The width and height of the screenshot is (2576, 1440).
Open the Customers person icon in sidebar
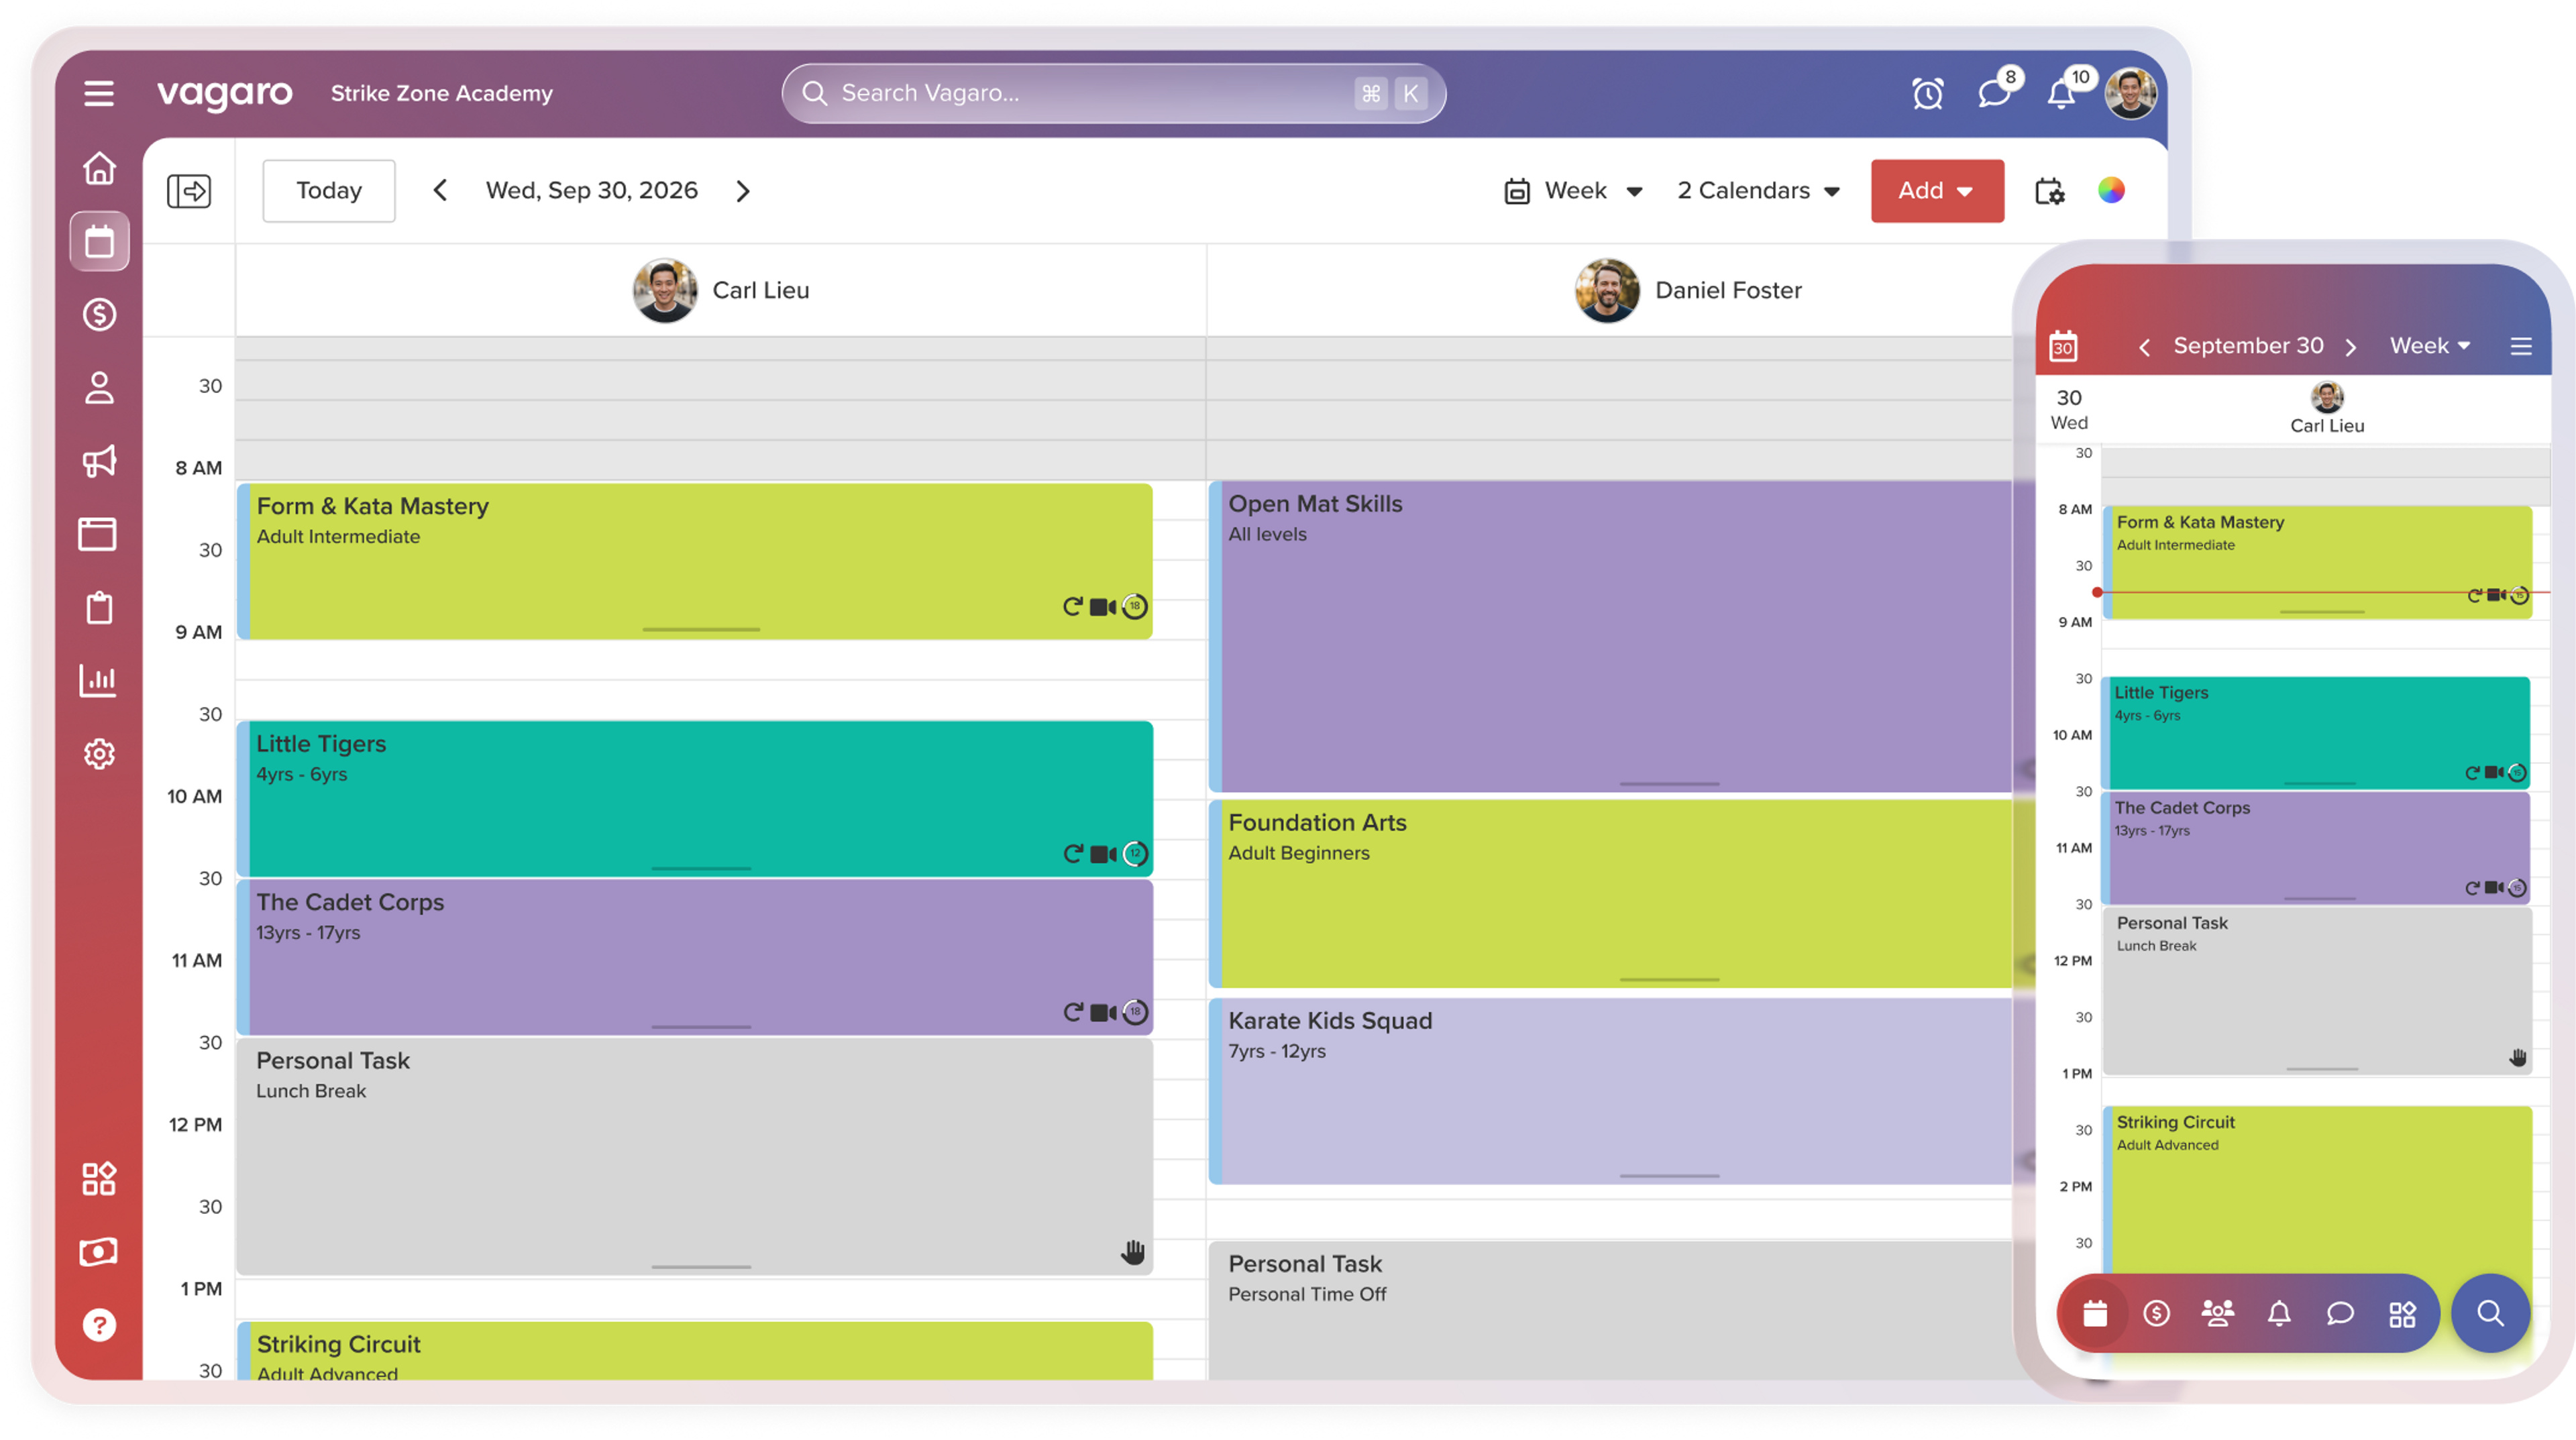pos(99,388)
